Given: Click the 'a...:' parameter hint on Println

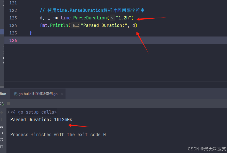Looking at the screenshot, I should click(76, 25).
